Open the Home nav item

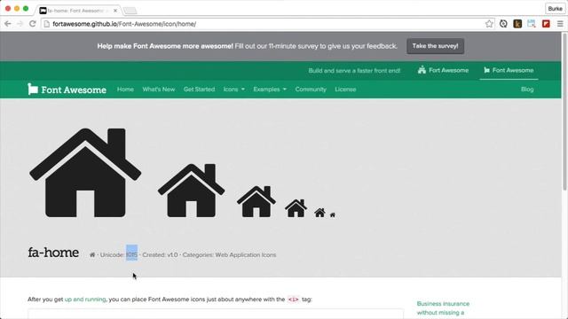pyautogui.click(x=125, y=89)
